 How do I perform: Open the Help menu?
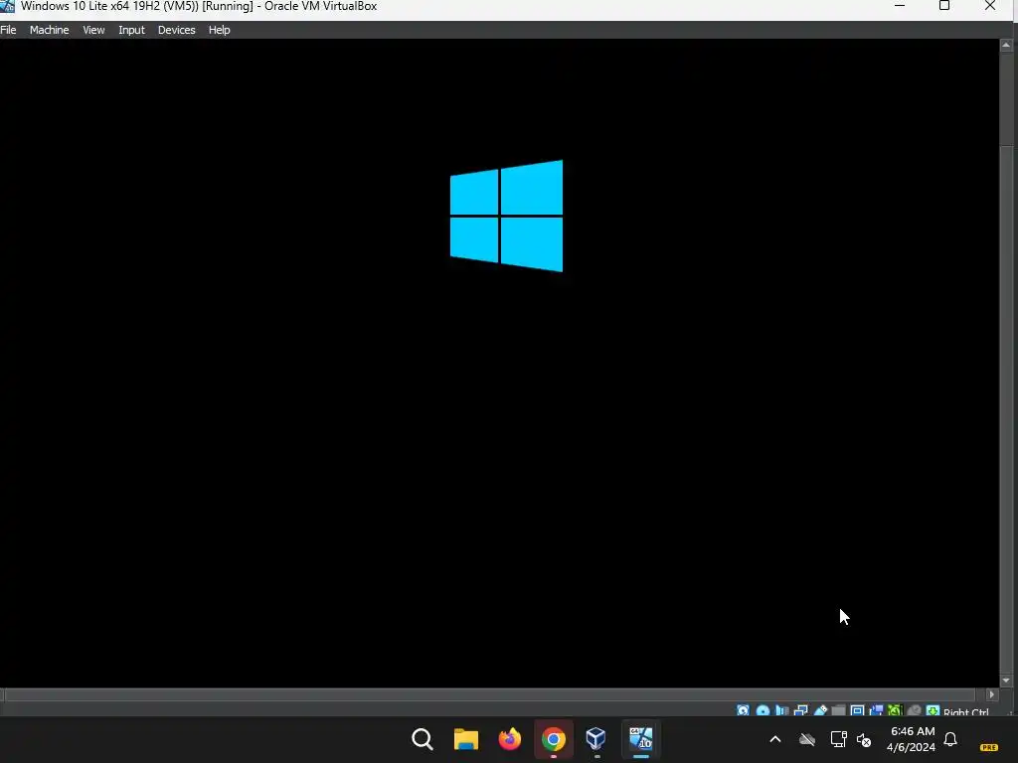pos(220,30)
